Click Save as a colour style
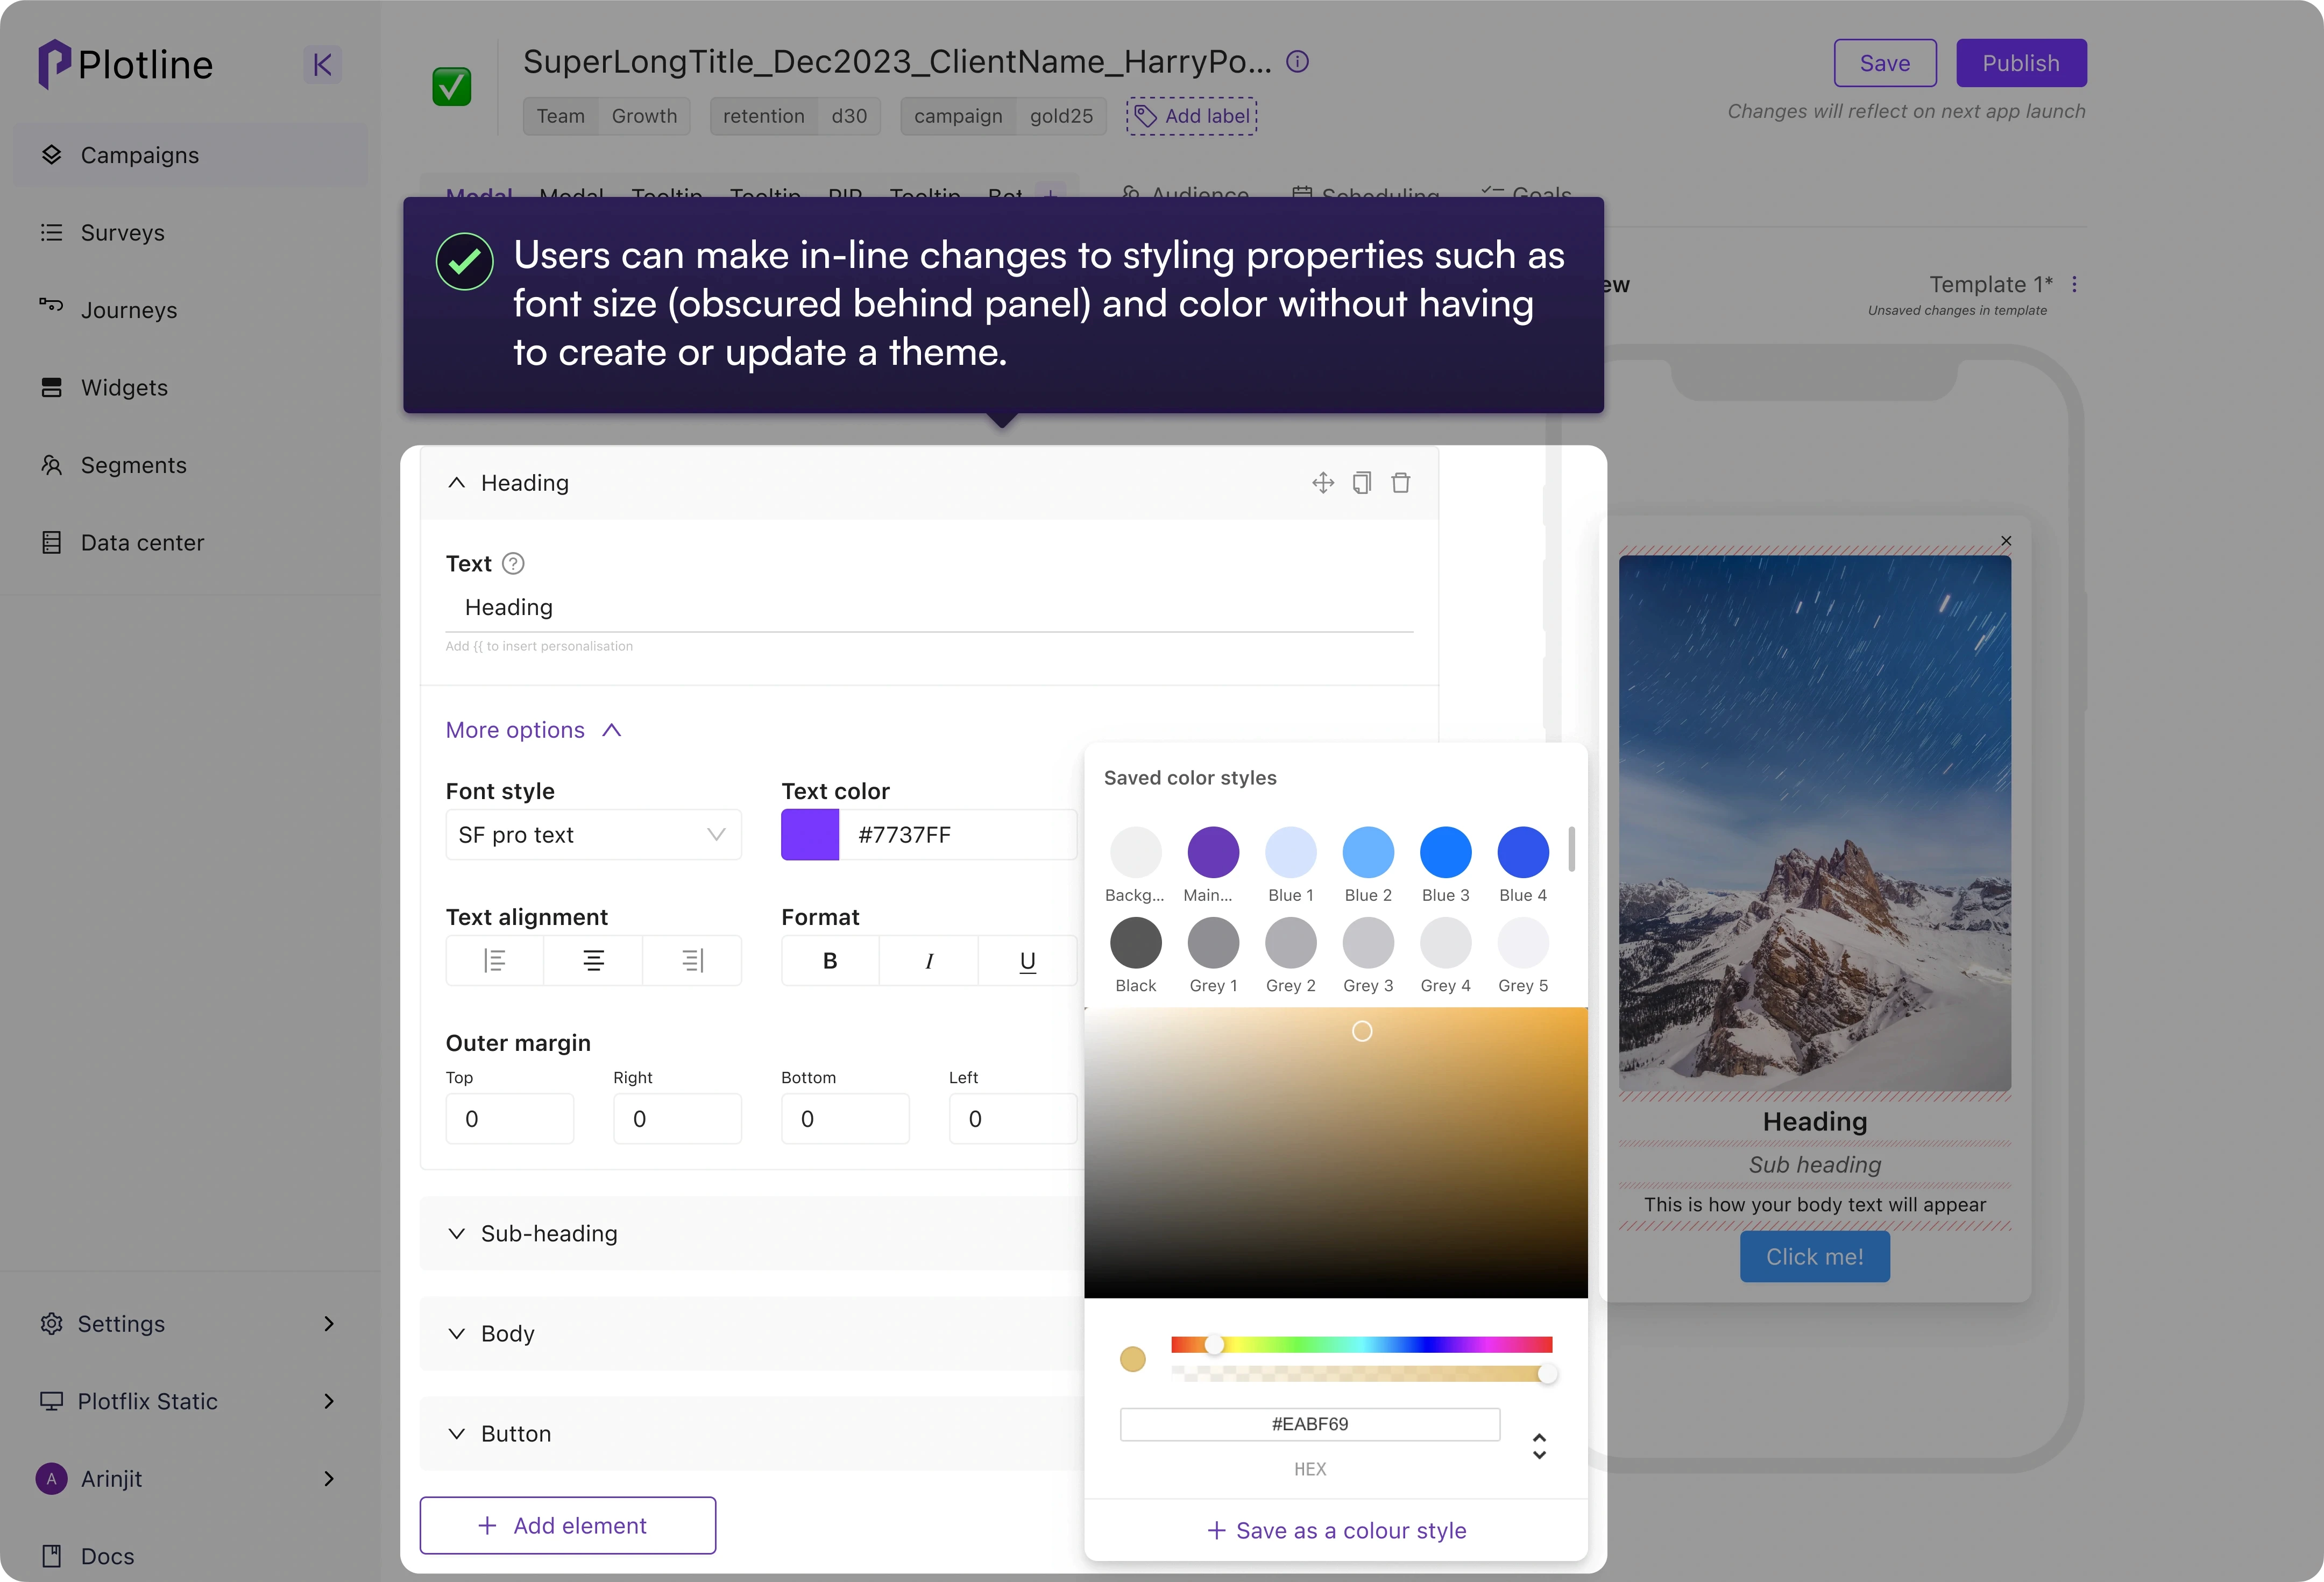 1336,1530
